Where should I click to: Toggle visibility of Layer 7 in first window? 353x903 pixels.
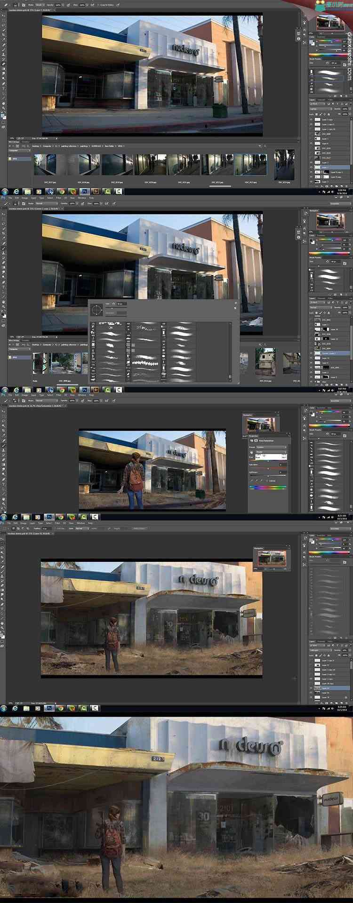tap(311, 167)
